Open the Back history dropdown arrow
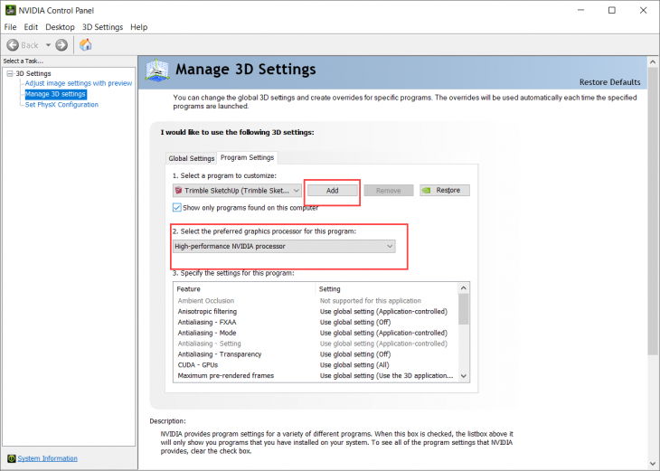The image size is (660, 471). click(x=46, y=45)
